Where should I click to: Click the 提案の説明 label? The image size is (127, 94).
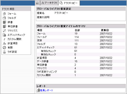point(43,17)
